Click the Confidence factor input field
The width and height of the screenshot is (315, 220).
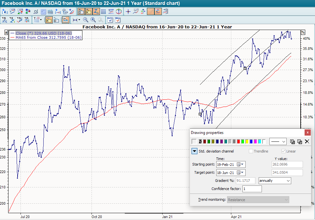(x=252, y=189)
